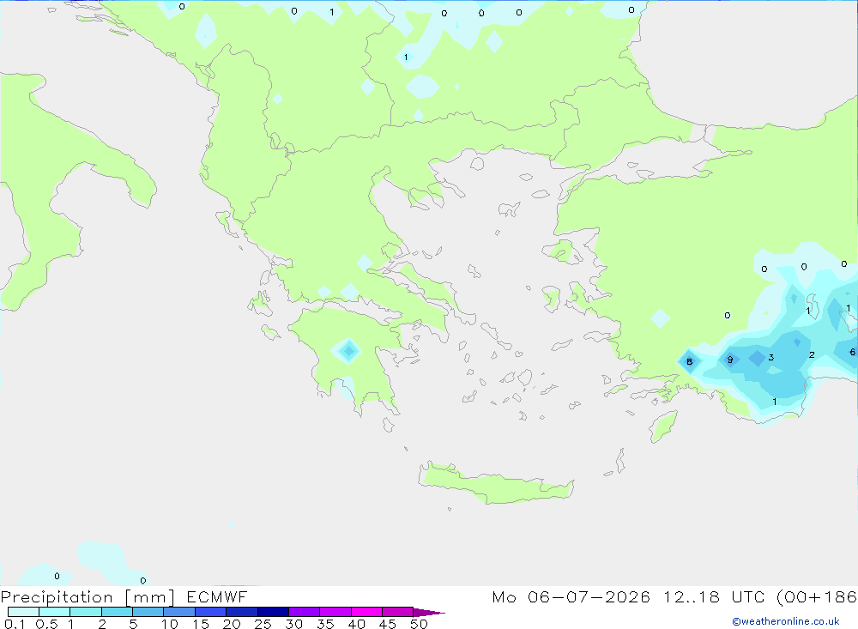
Task: Click the over-50 arrow tip of legend
Action: click(428, 612)
